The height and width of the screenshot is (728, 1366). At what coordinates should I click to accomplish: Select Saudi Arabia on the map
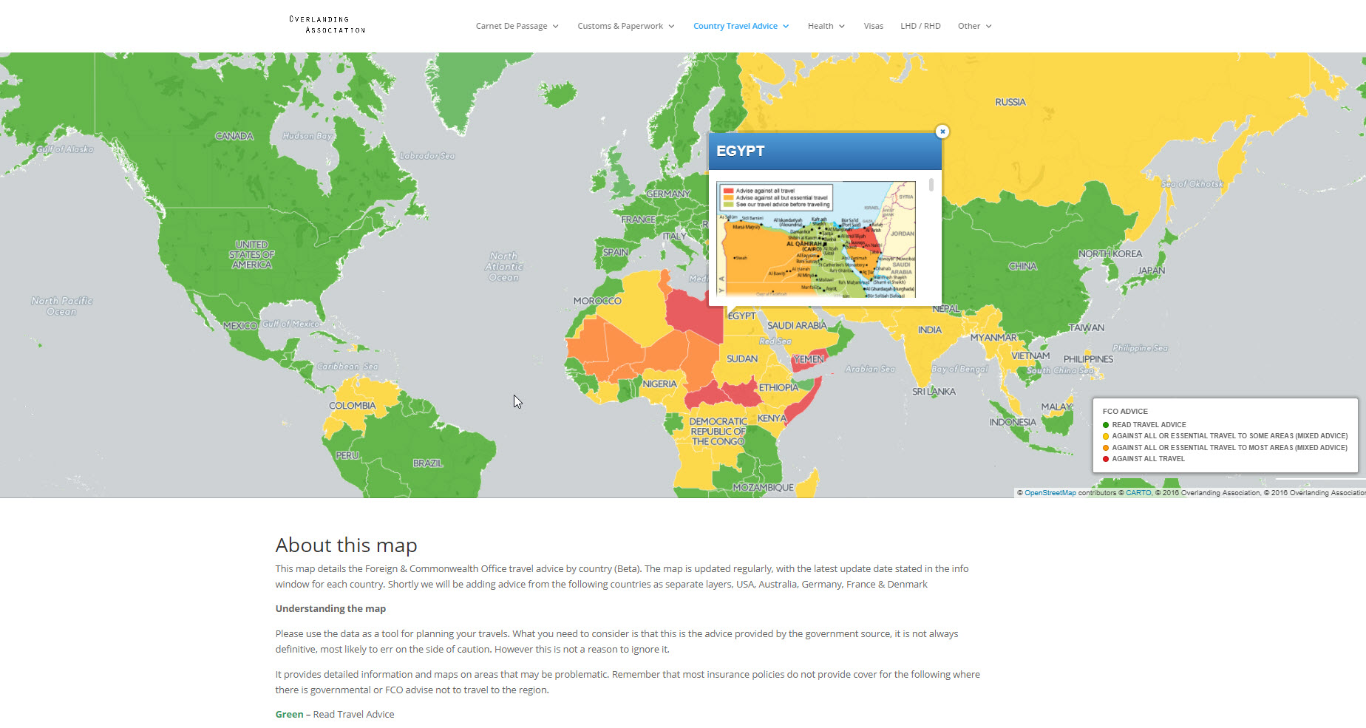(797, 325)
